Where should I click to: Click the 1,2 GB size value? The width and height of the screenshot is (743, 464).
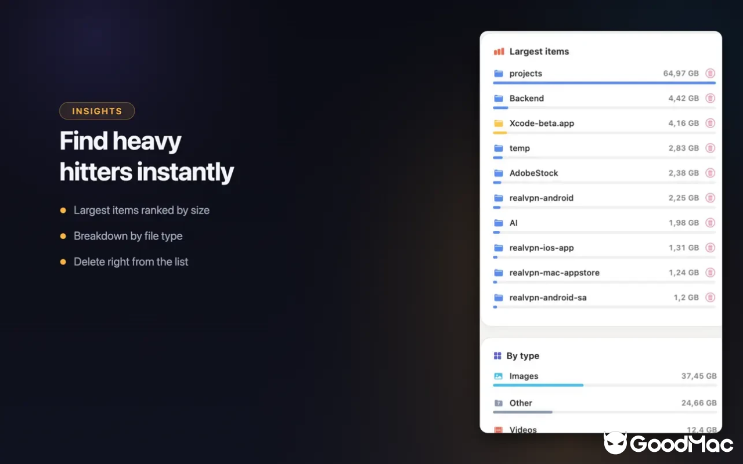point(686,298)
